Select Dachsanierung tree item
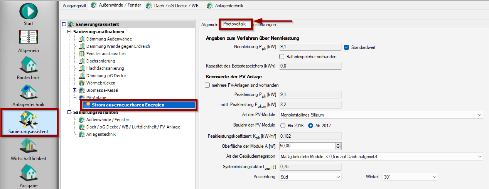The width and height of the screenshot is (489, 189). coord(101,61)
